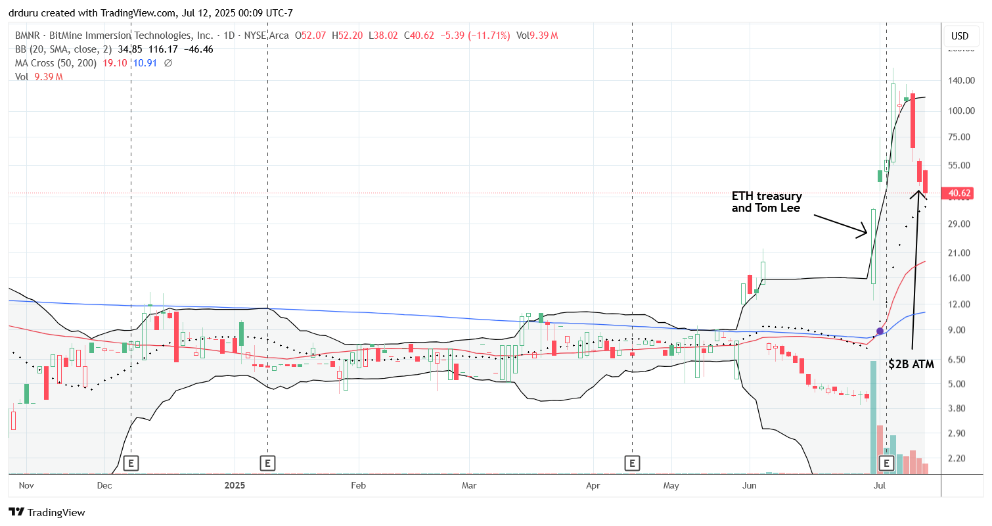This screenshot has height=526, width=992.
Task: Click the ∅ icon in MA Cross legend
Action: (x=166, y=62)
